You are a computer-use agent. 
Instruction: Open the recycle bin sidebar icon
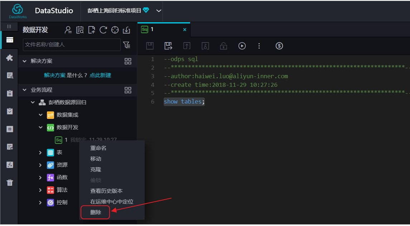pyautogui.click(x=10, y=182)
